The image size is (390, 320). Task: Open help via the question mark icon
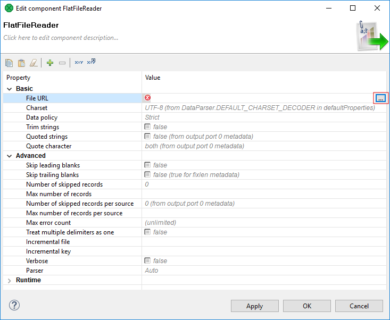[14, 305]
